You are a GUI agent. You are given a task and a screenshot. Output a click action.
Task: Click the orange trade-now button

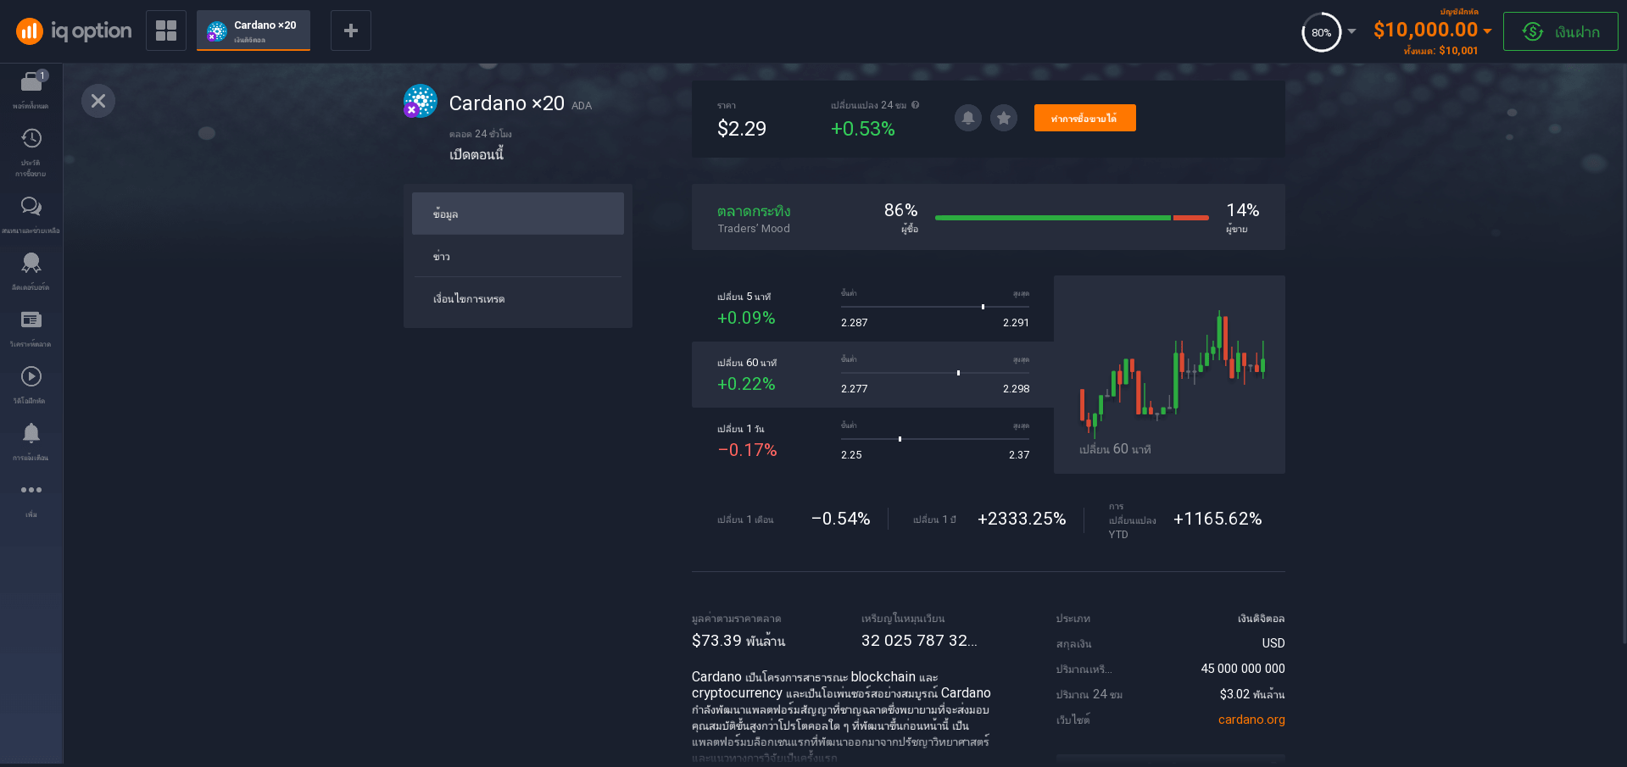coord(1084,119)
